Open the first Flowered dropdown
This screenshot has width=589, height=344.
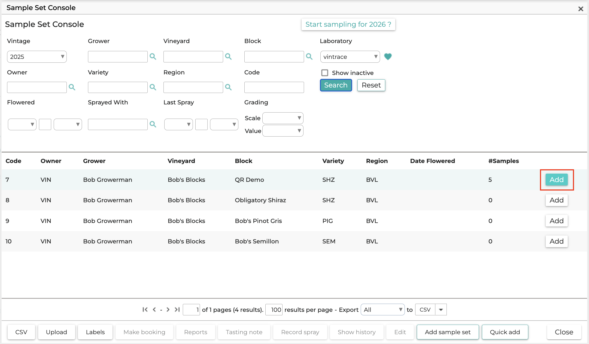[22, 125]
